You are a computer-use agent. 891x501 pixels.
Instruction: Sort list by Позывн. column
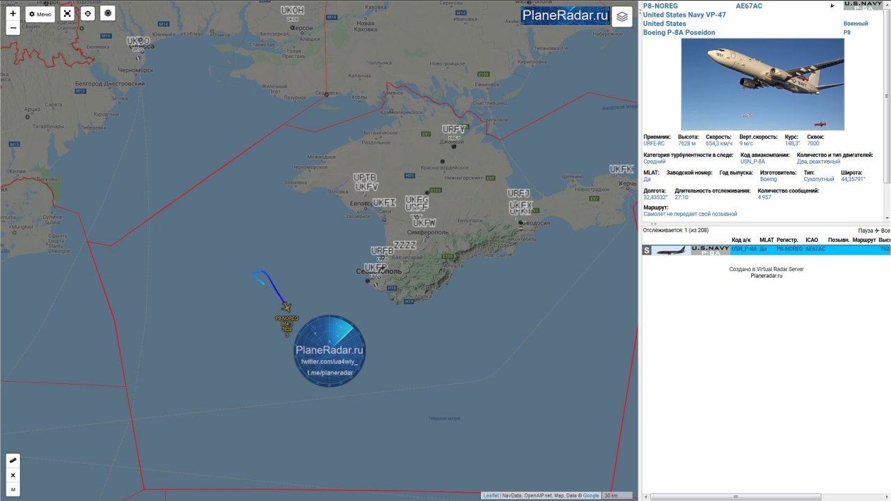tap(838, 240)
